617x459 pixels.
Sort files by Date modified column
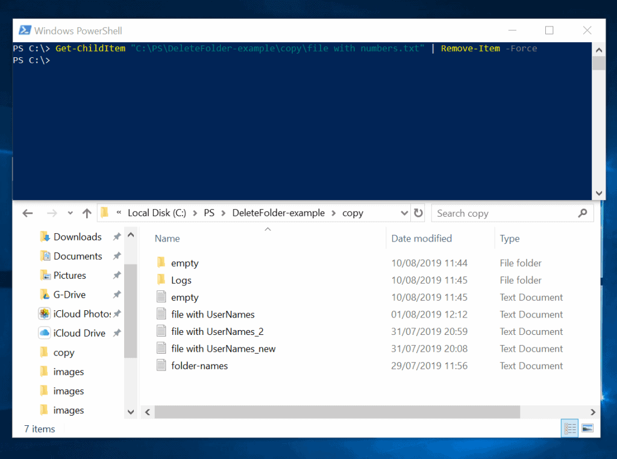(421, 238)
